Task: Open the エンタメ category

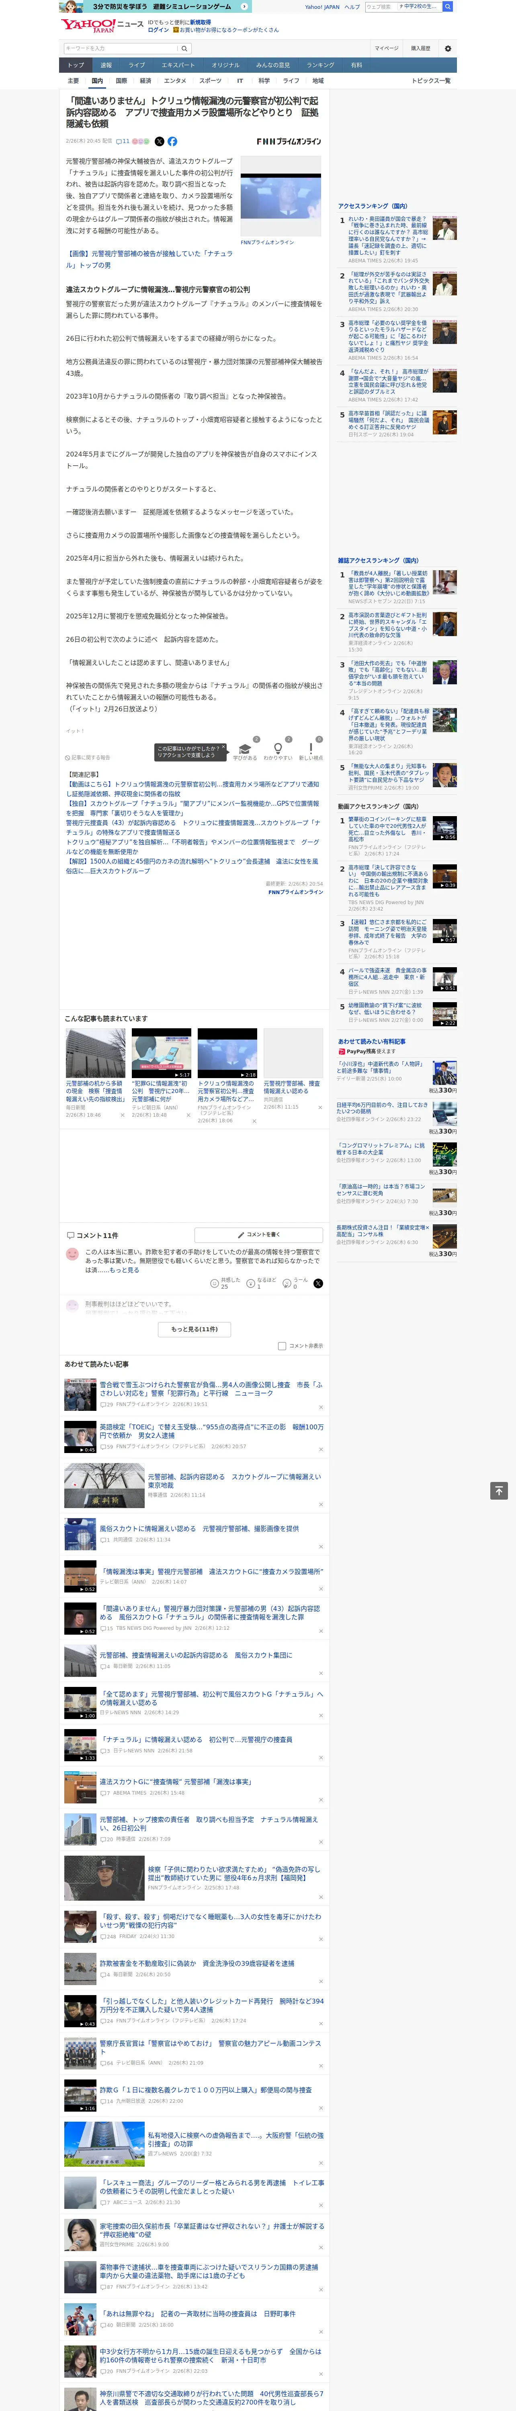Action: (x=175, y=80)
